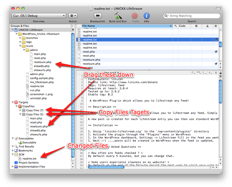Click the editor vertical scrollbar thumb
Image resolution: width=232 pixels, height=187 pixels.
(x=220, y=92)
